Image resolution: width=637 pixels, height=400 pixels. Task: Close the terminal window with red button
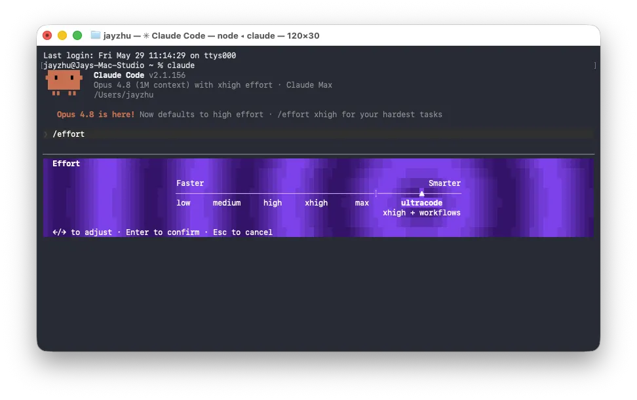point(47,35)
